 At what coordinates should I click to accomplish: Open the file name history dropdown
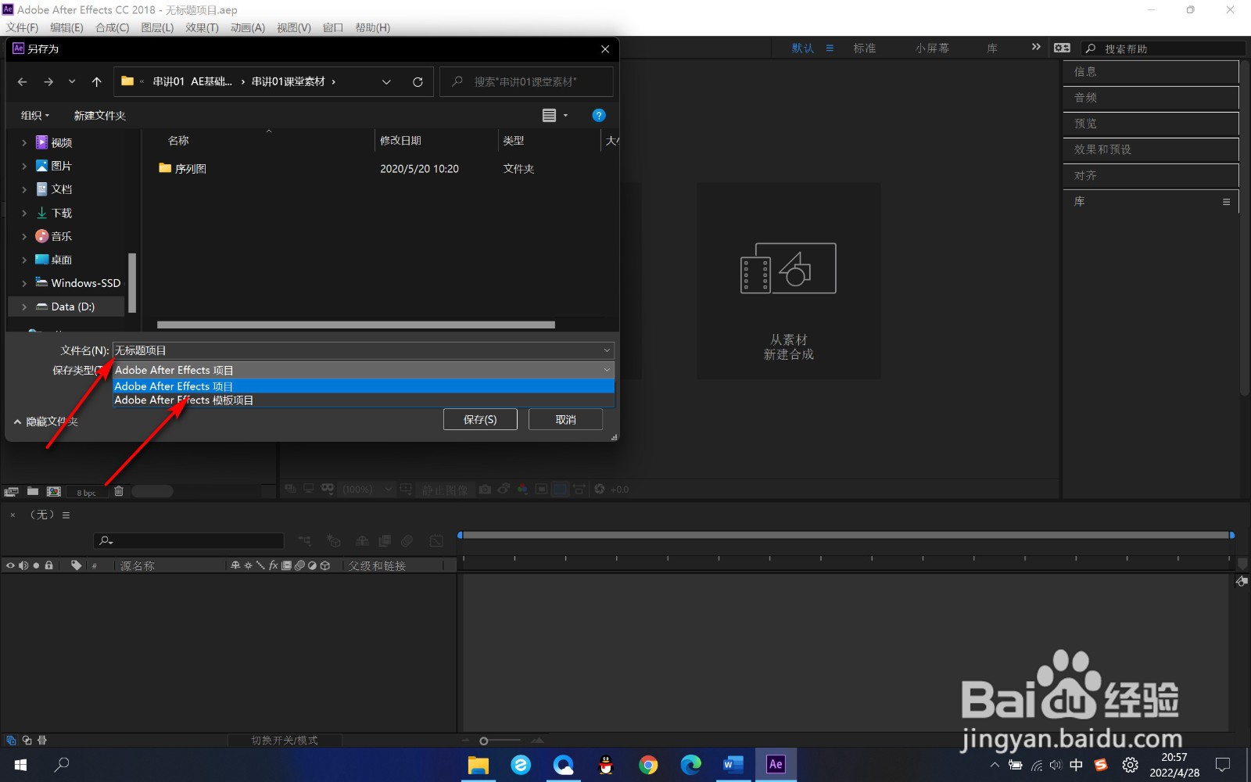[606, 350]
